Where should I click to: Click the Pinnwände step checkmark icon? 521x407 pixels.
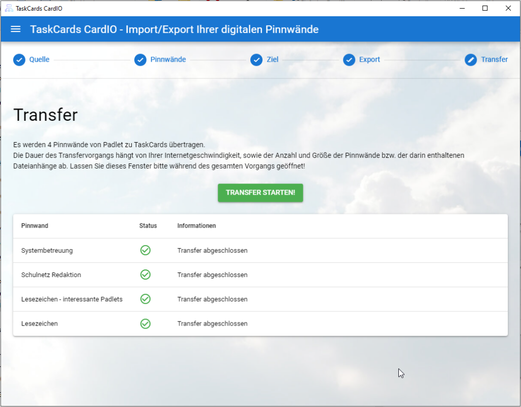(x=140, y=60)
